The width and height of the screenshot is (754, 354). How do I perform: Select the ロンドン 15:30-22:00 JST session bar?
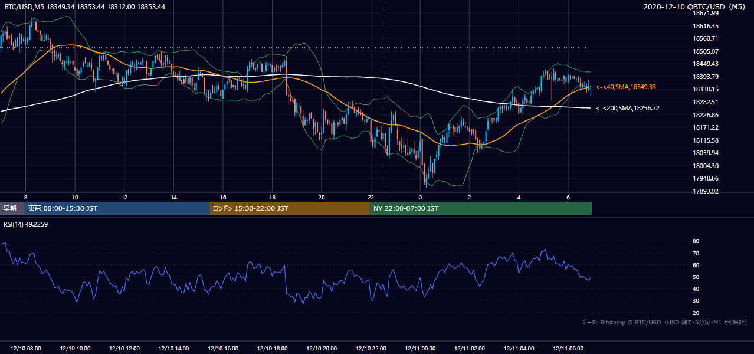(x=290, y=208)
